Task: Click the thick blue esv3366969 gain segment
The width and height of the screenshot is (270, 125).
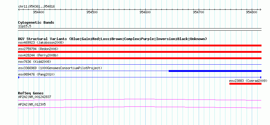Action: tap(215, 71)
